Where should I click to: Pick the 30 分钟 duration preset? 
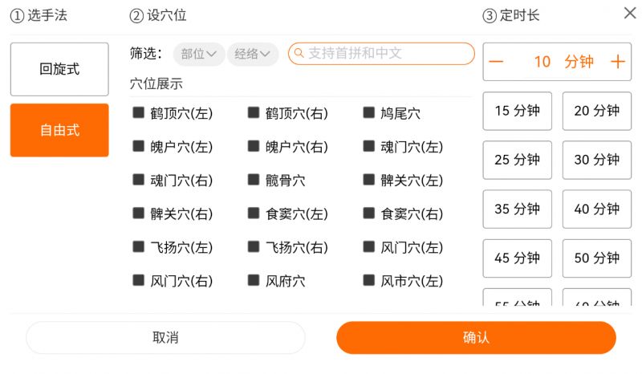tap(596, 160)
